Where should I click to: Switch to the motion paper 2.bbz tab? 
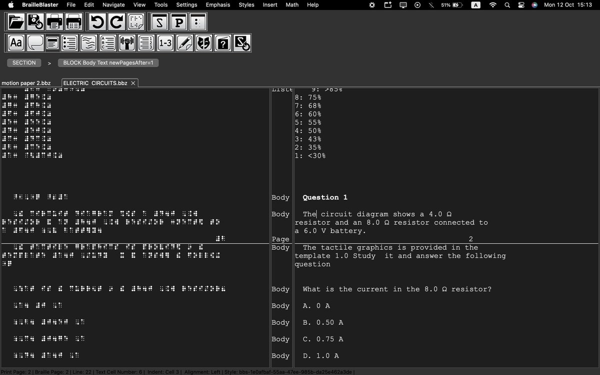[26, 83]
